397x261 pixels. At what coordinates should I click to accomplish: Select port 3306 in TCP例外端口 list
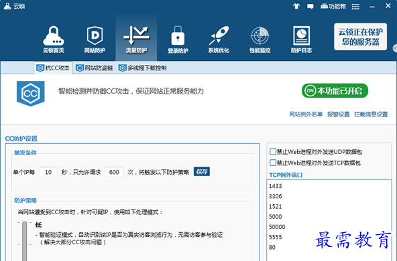tap(276, 196)
